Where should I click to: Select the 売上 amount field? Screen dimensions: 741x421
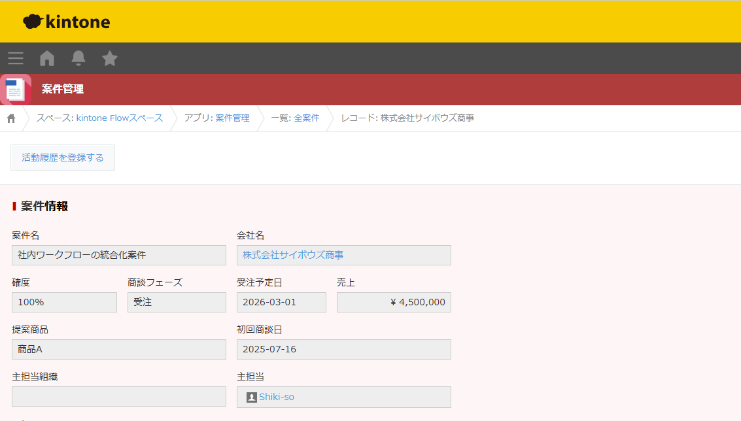[394, 302]
